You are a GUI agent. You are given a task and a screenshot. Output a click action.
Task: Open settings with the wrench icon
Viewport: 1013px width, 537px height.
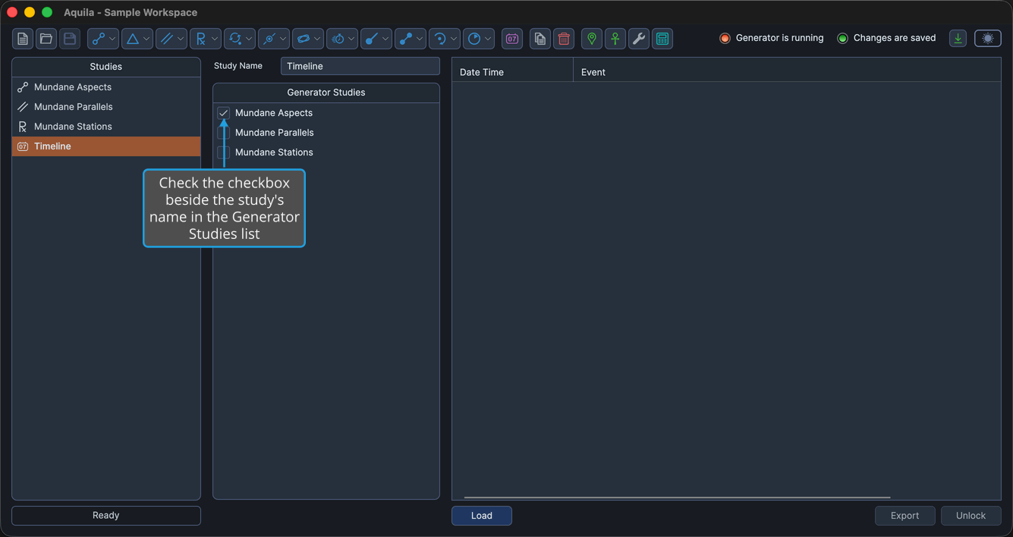[639, 39]
